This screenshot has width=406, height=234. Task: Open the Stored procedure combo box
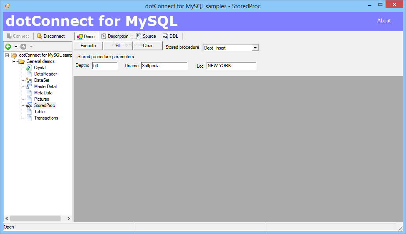click(x=255, y=48)
